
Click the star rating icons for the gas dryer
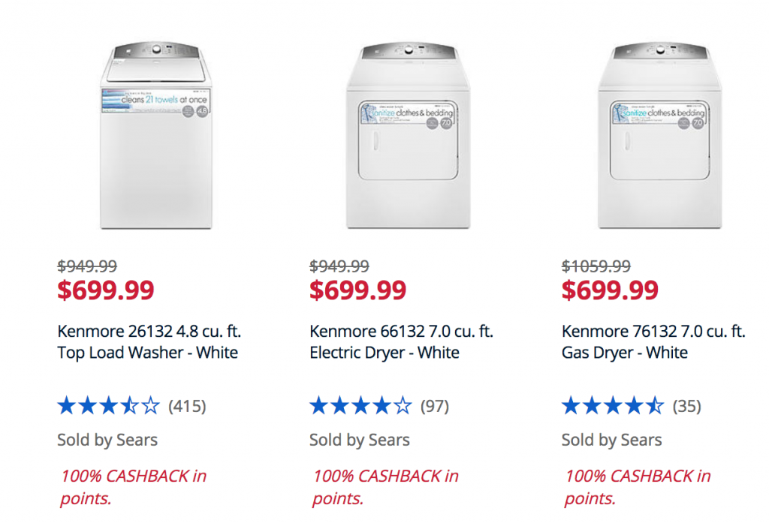coord(613,406)
